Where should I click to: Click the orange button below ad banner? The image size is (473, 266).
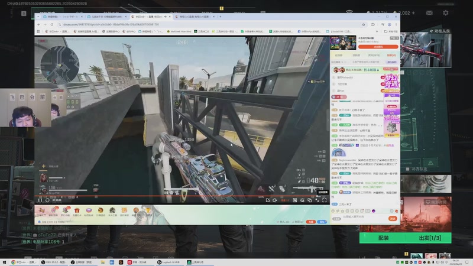[x=378, y=47]
